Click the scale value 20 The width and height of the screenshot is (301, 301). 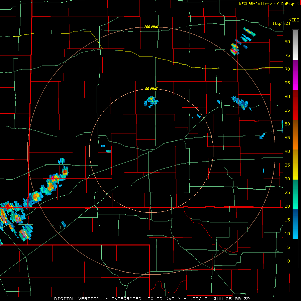[x=287, y=206]
